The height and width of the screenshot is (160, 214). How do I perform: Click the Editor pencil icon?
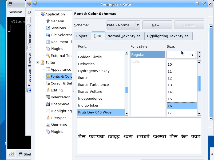[x=43, y=62]
